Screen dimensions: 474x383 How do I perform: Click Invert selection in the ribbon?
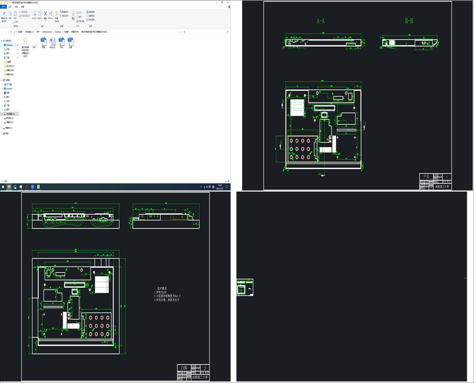point(91,20)
